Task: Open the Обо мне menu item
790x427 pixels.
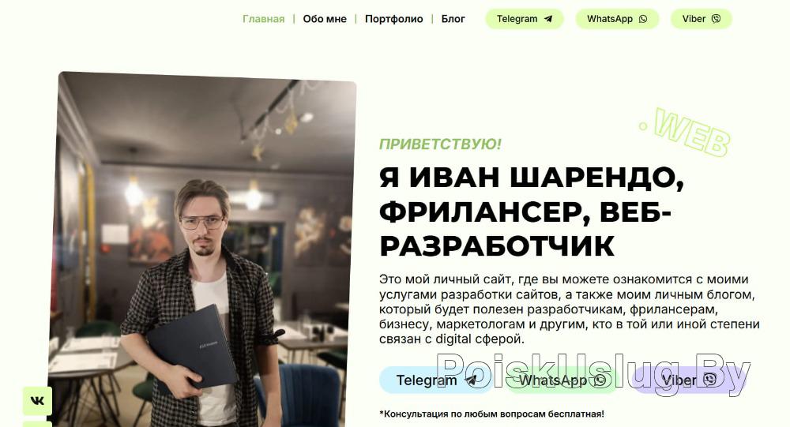Action: 325,19
